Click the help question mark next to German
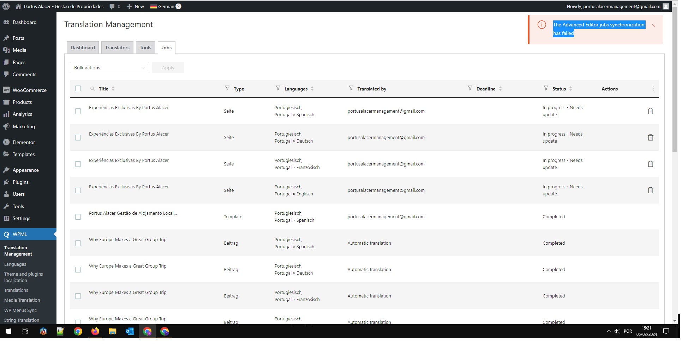This screenshot has width=682, height=345. [179, 6]
